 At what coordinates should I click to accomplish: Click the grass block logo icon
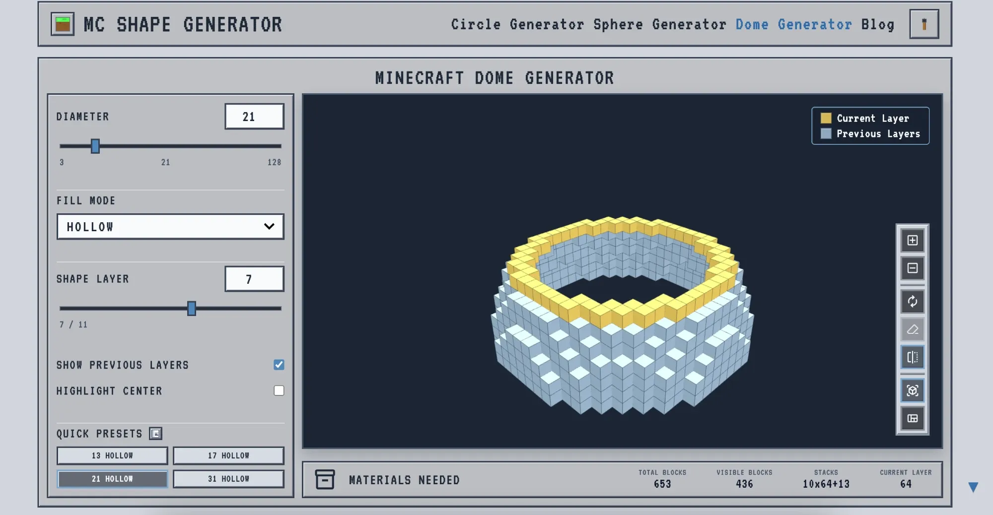63,24
